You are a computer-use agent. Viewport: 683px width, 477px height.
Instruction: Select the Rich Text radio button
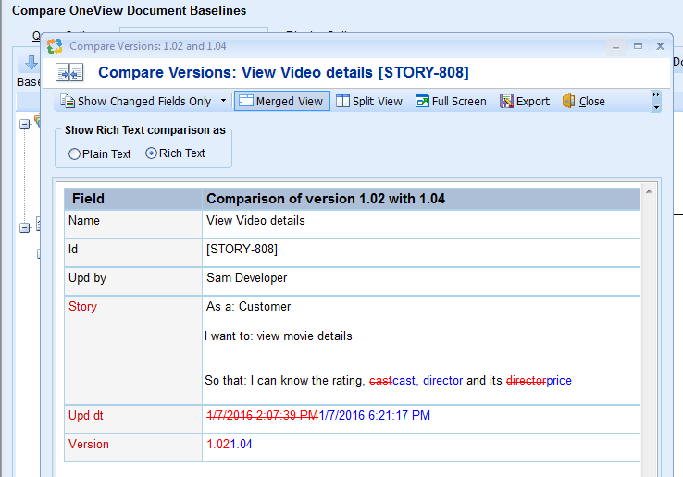pyautogui.click(x=152, y=153)
